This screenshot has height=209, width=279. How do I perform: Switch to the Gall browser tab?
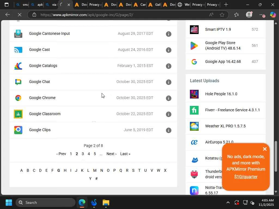[154, 5]
